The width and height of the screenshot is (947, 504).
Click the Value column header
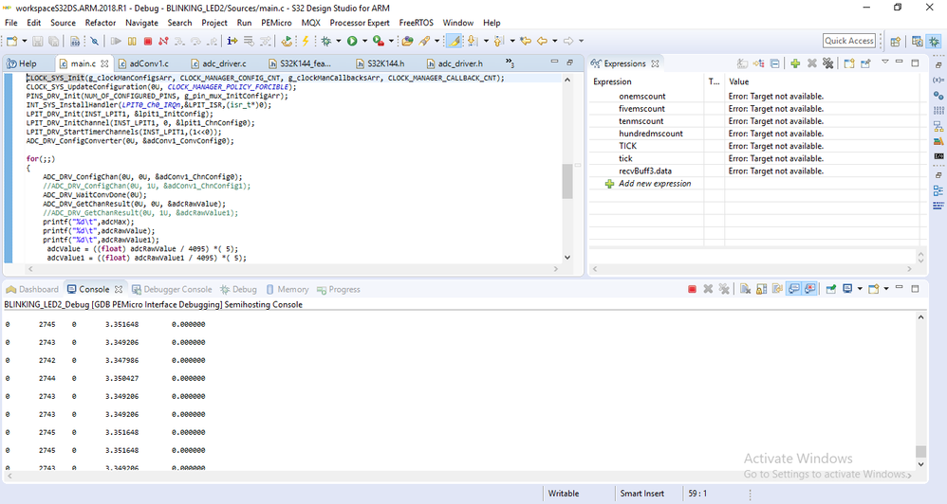738,81
